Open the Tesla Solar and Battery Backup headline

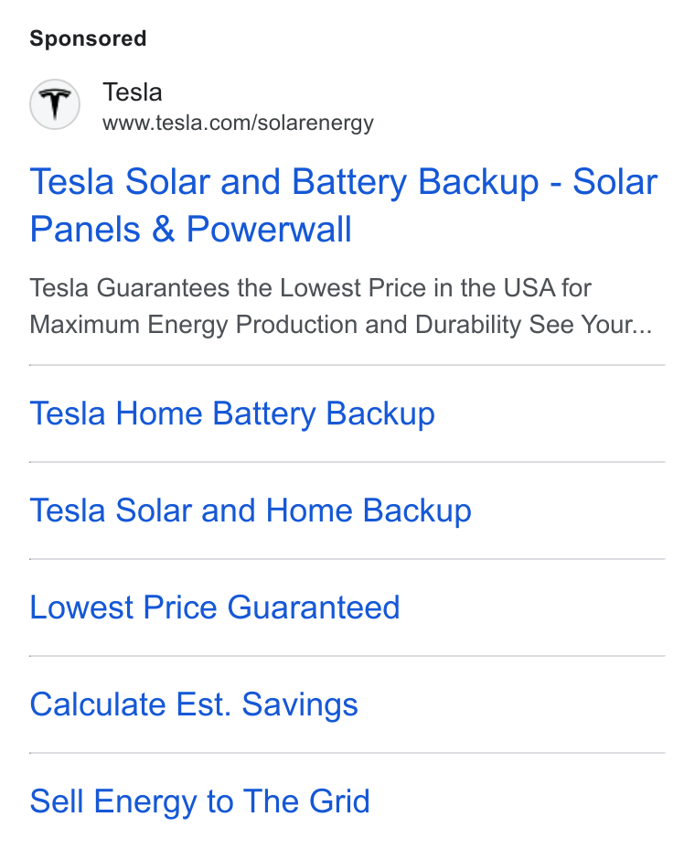[x=343, y=205]
